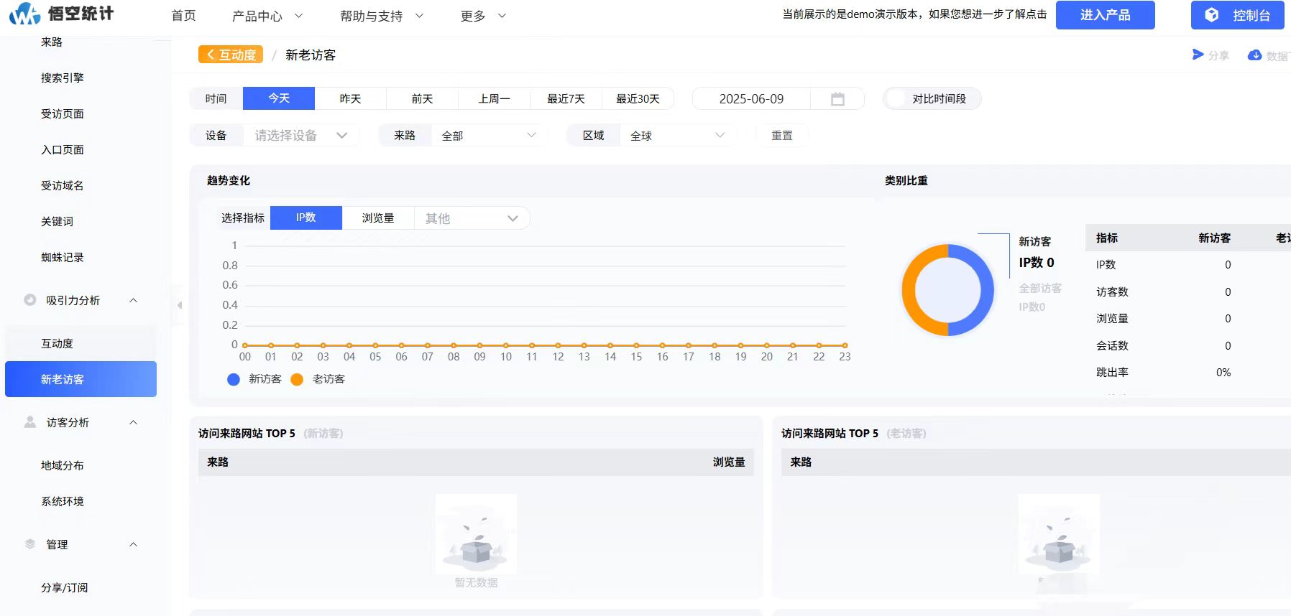
Task: Select the 今天 time tab
Action: pyautogui.click(x=279, y=98)
